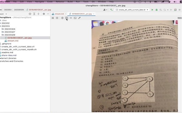Expand all nodes in Project panel

click(34, 14)
